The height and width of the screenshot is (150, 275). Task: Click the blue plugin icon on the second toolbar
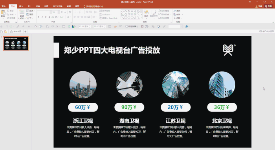pyautogui.click(x=187, y=26)
